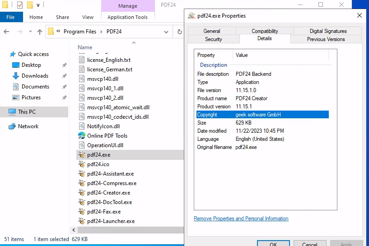
Task: Select the Product name PDF24 Creator row
Action: (x=262, y=98)
